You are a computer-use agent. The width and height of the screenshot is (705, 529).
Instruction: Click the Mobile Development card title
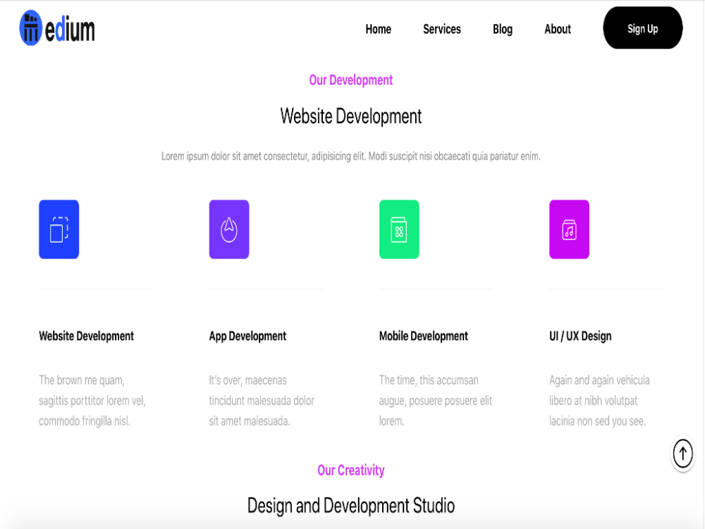tap(423, 336)
